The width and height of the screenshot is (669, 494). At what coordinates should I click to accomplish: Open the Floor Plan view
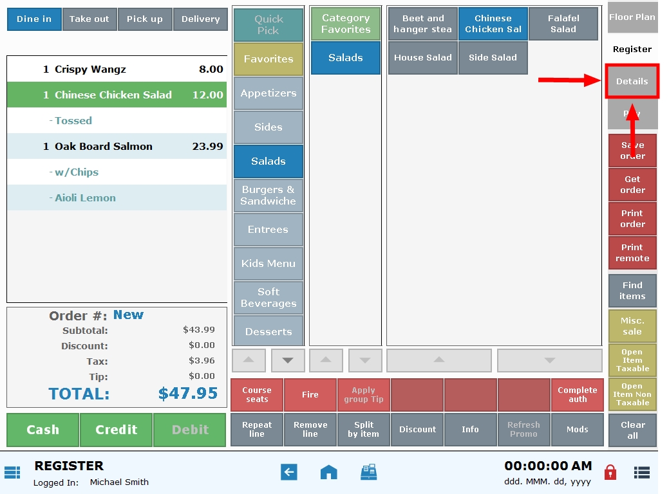[632, 17]
